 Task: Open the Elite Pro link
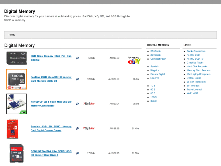pyautogui.click(x=155, y=78)
